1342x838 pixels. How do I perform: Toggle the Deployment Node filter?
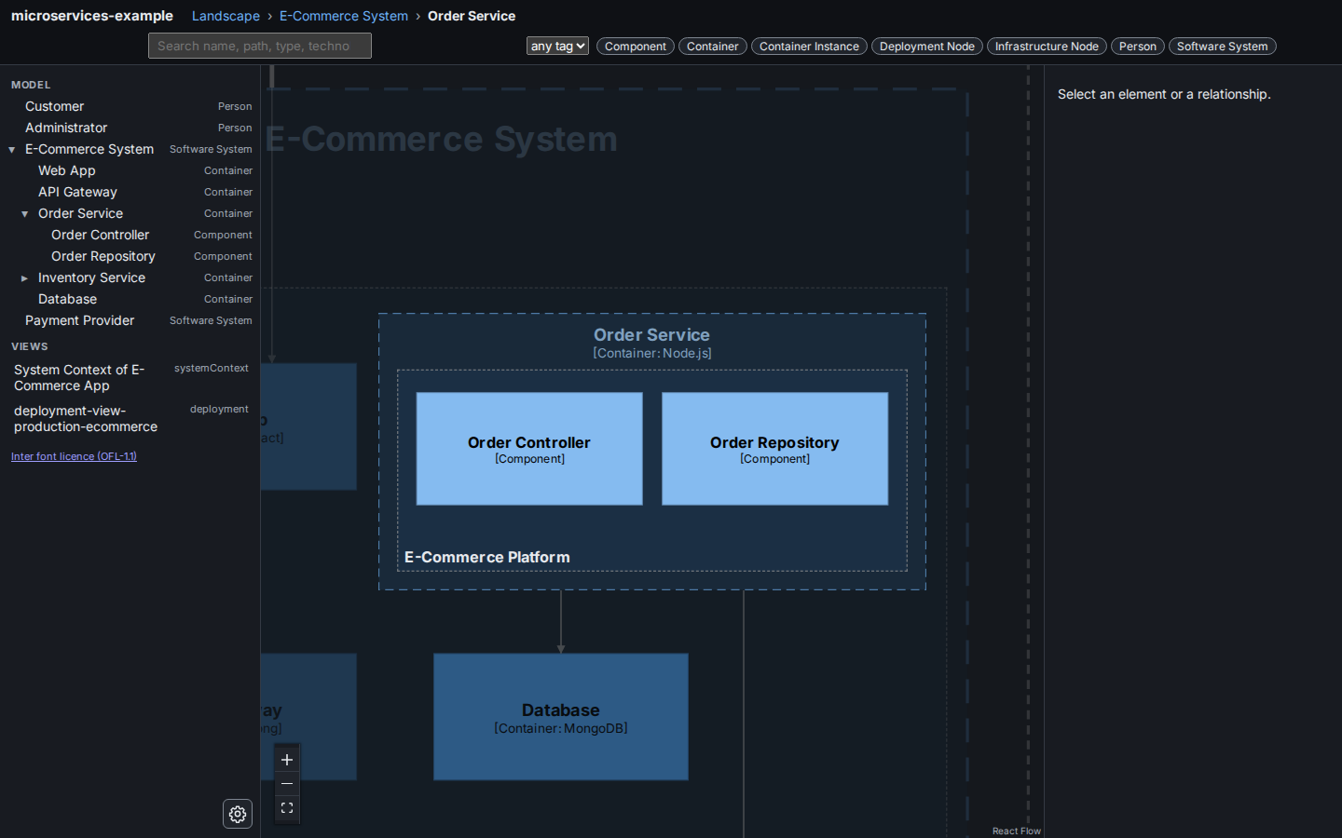[927, 47]
